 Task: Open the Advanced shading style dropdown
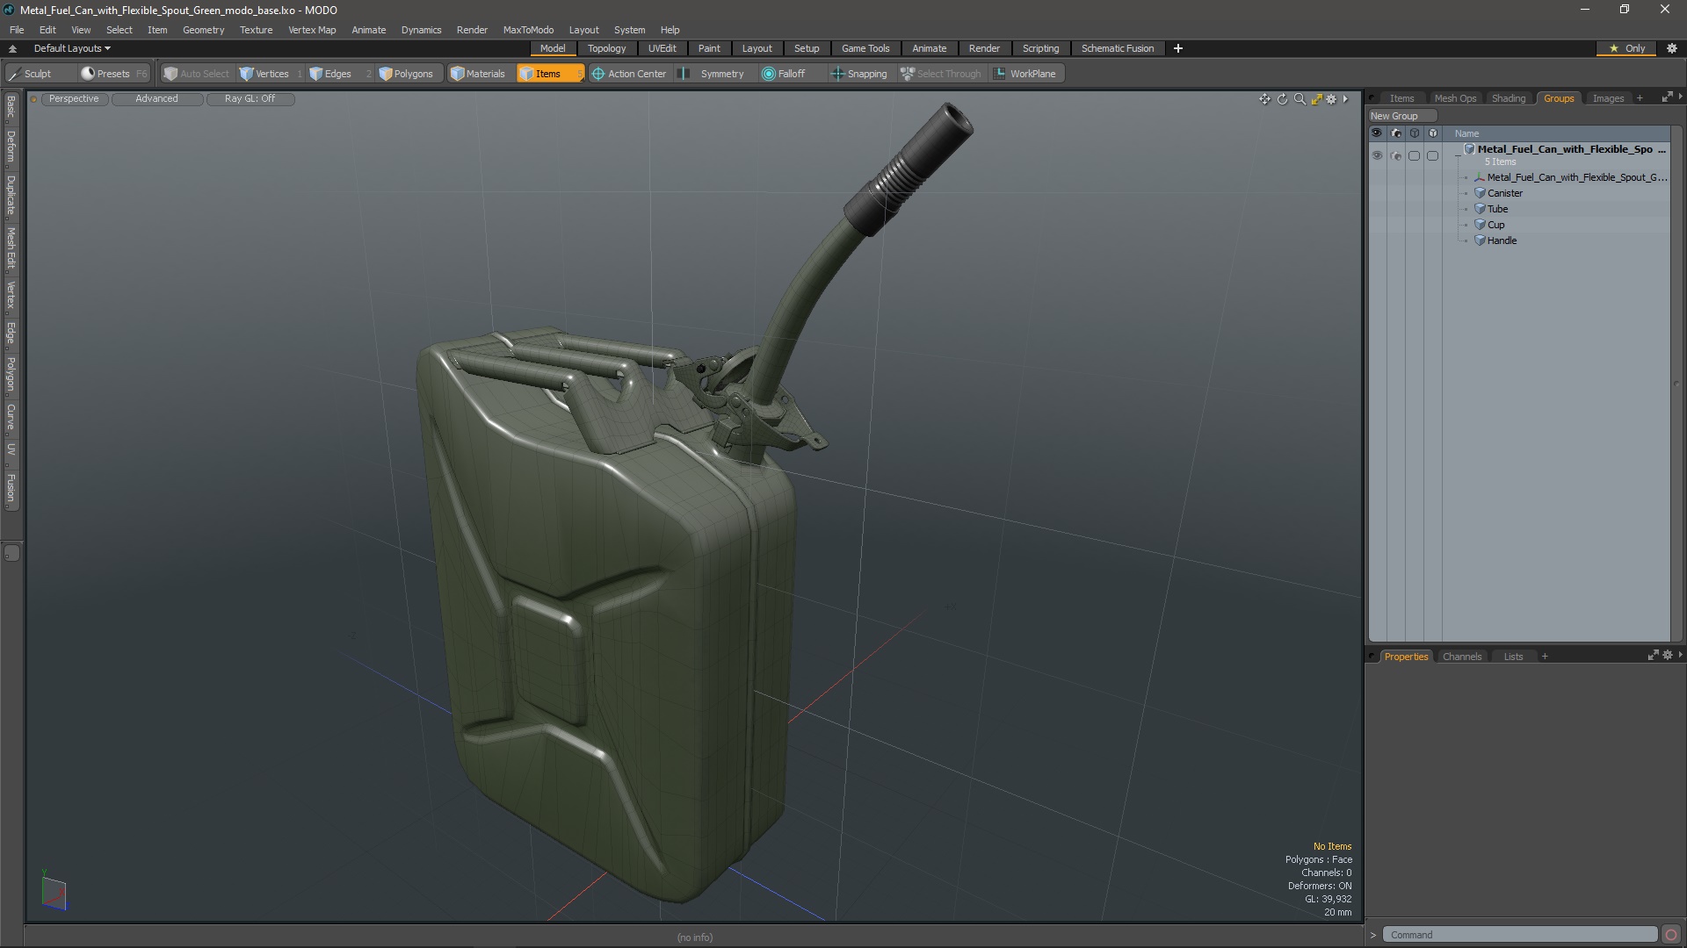156,99
